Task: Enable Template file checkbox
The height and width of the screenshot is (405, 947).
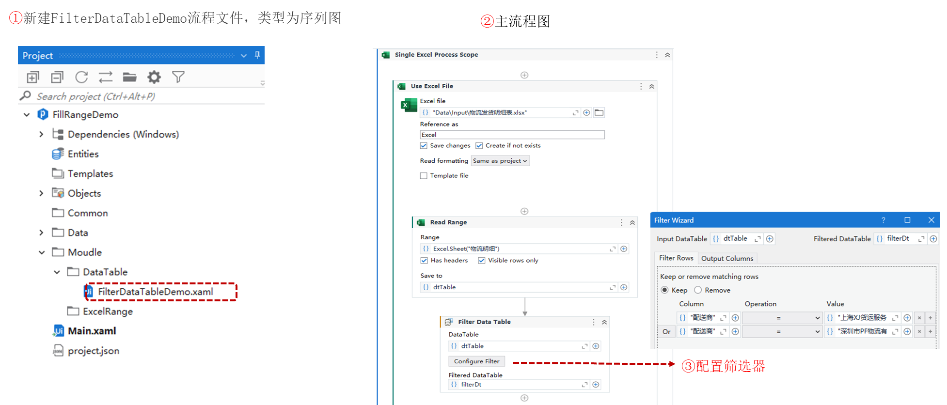Action: [x=424, y=176]
